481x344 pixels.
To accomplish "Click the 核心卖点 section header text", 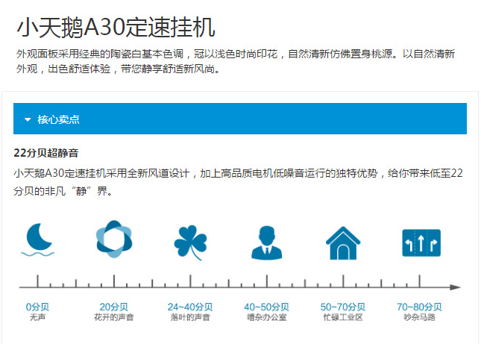I will pos(58,119).
